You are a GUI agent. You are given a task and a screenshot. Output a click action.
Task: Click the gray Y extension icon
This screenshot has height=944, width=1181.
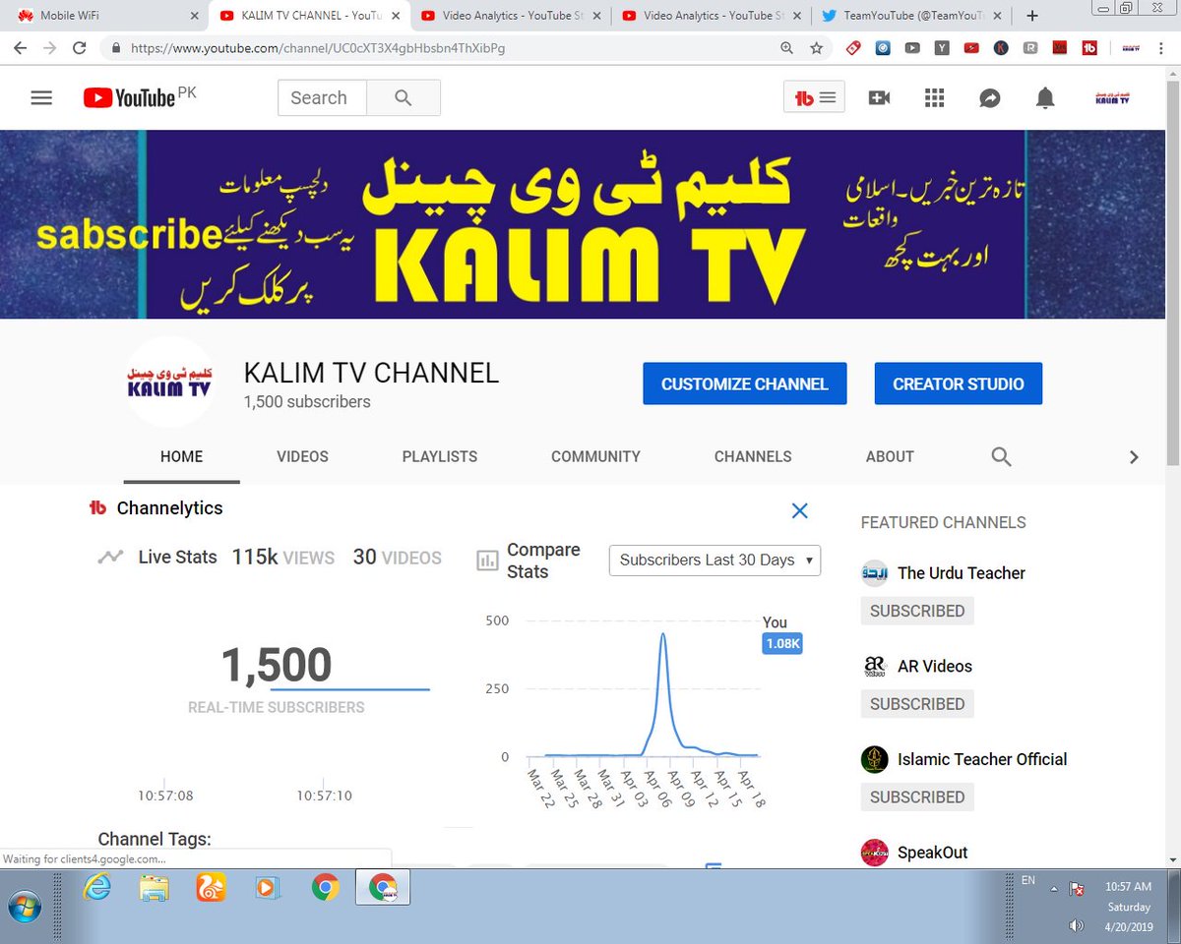[x=943, y=47]
